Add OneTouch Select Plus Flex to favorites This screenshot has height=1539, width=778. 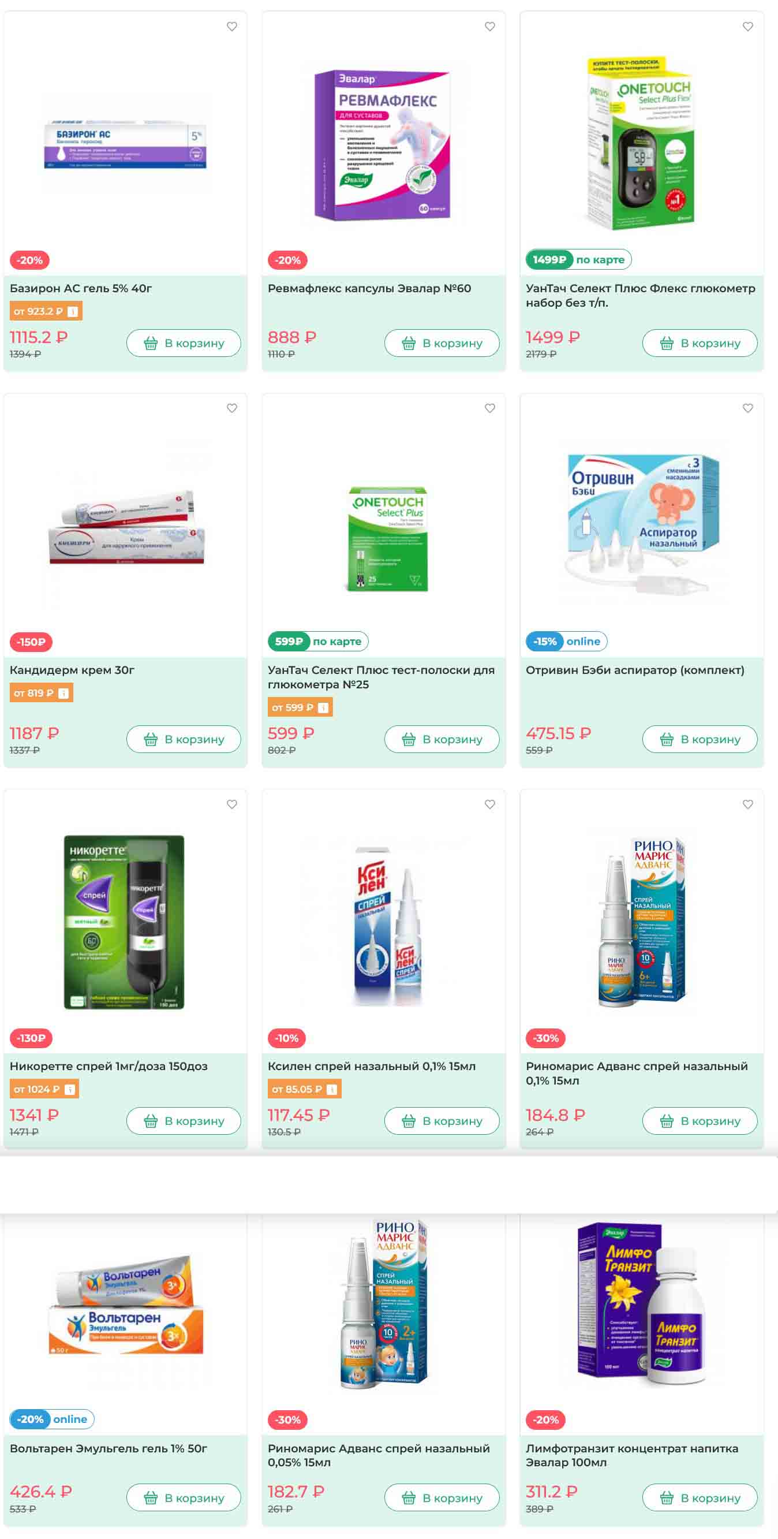(x=747, y=27)
